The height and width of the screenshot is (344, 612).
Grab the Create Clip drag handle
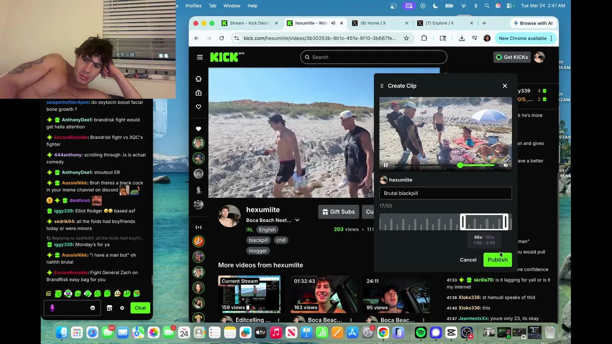382,86
